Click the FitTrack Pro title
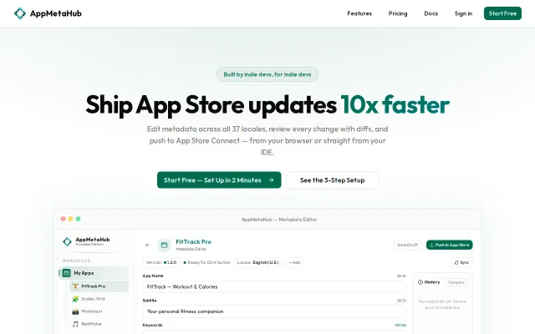This screenshot has width=535, height=334. click(x=193, y=241)
